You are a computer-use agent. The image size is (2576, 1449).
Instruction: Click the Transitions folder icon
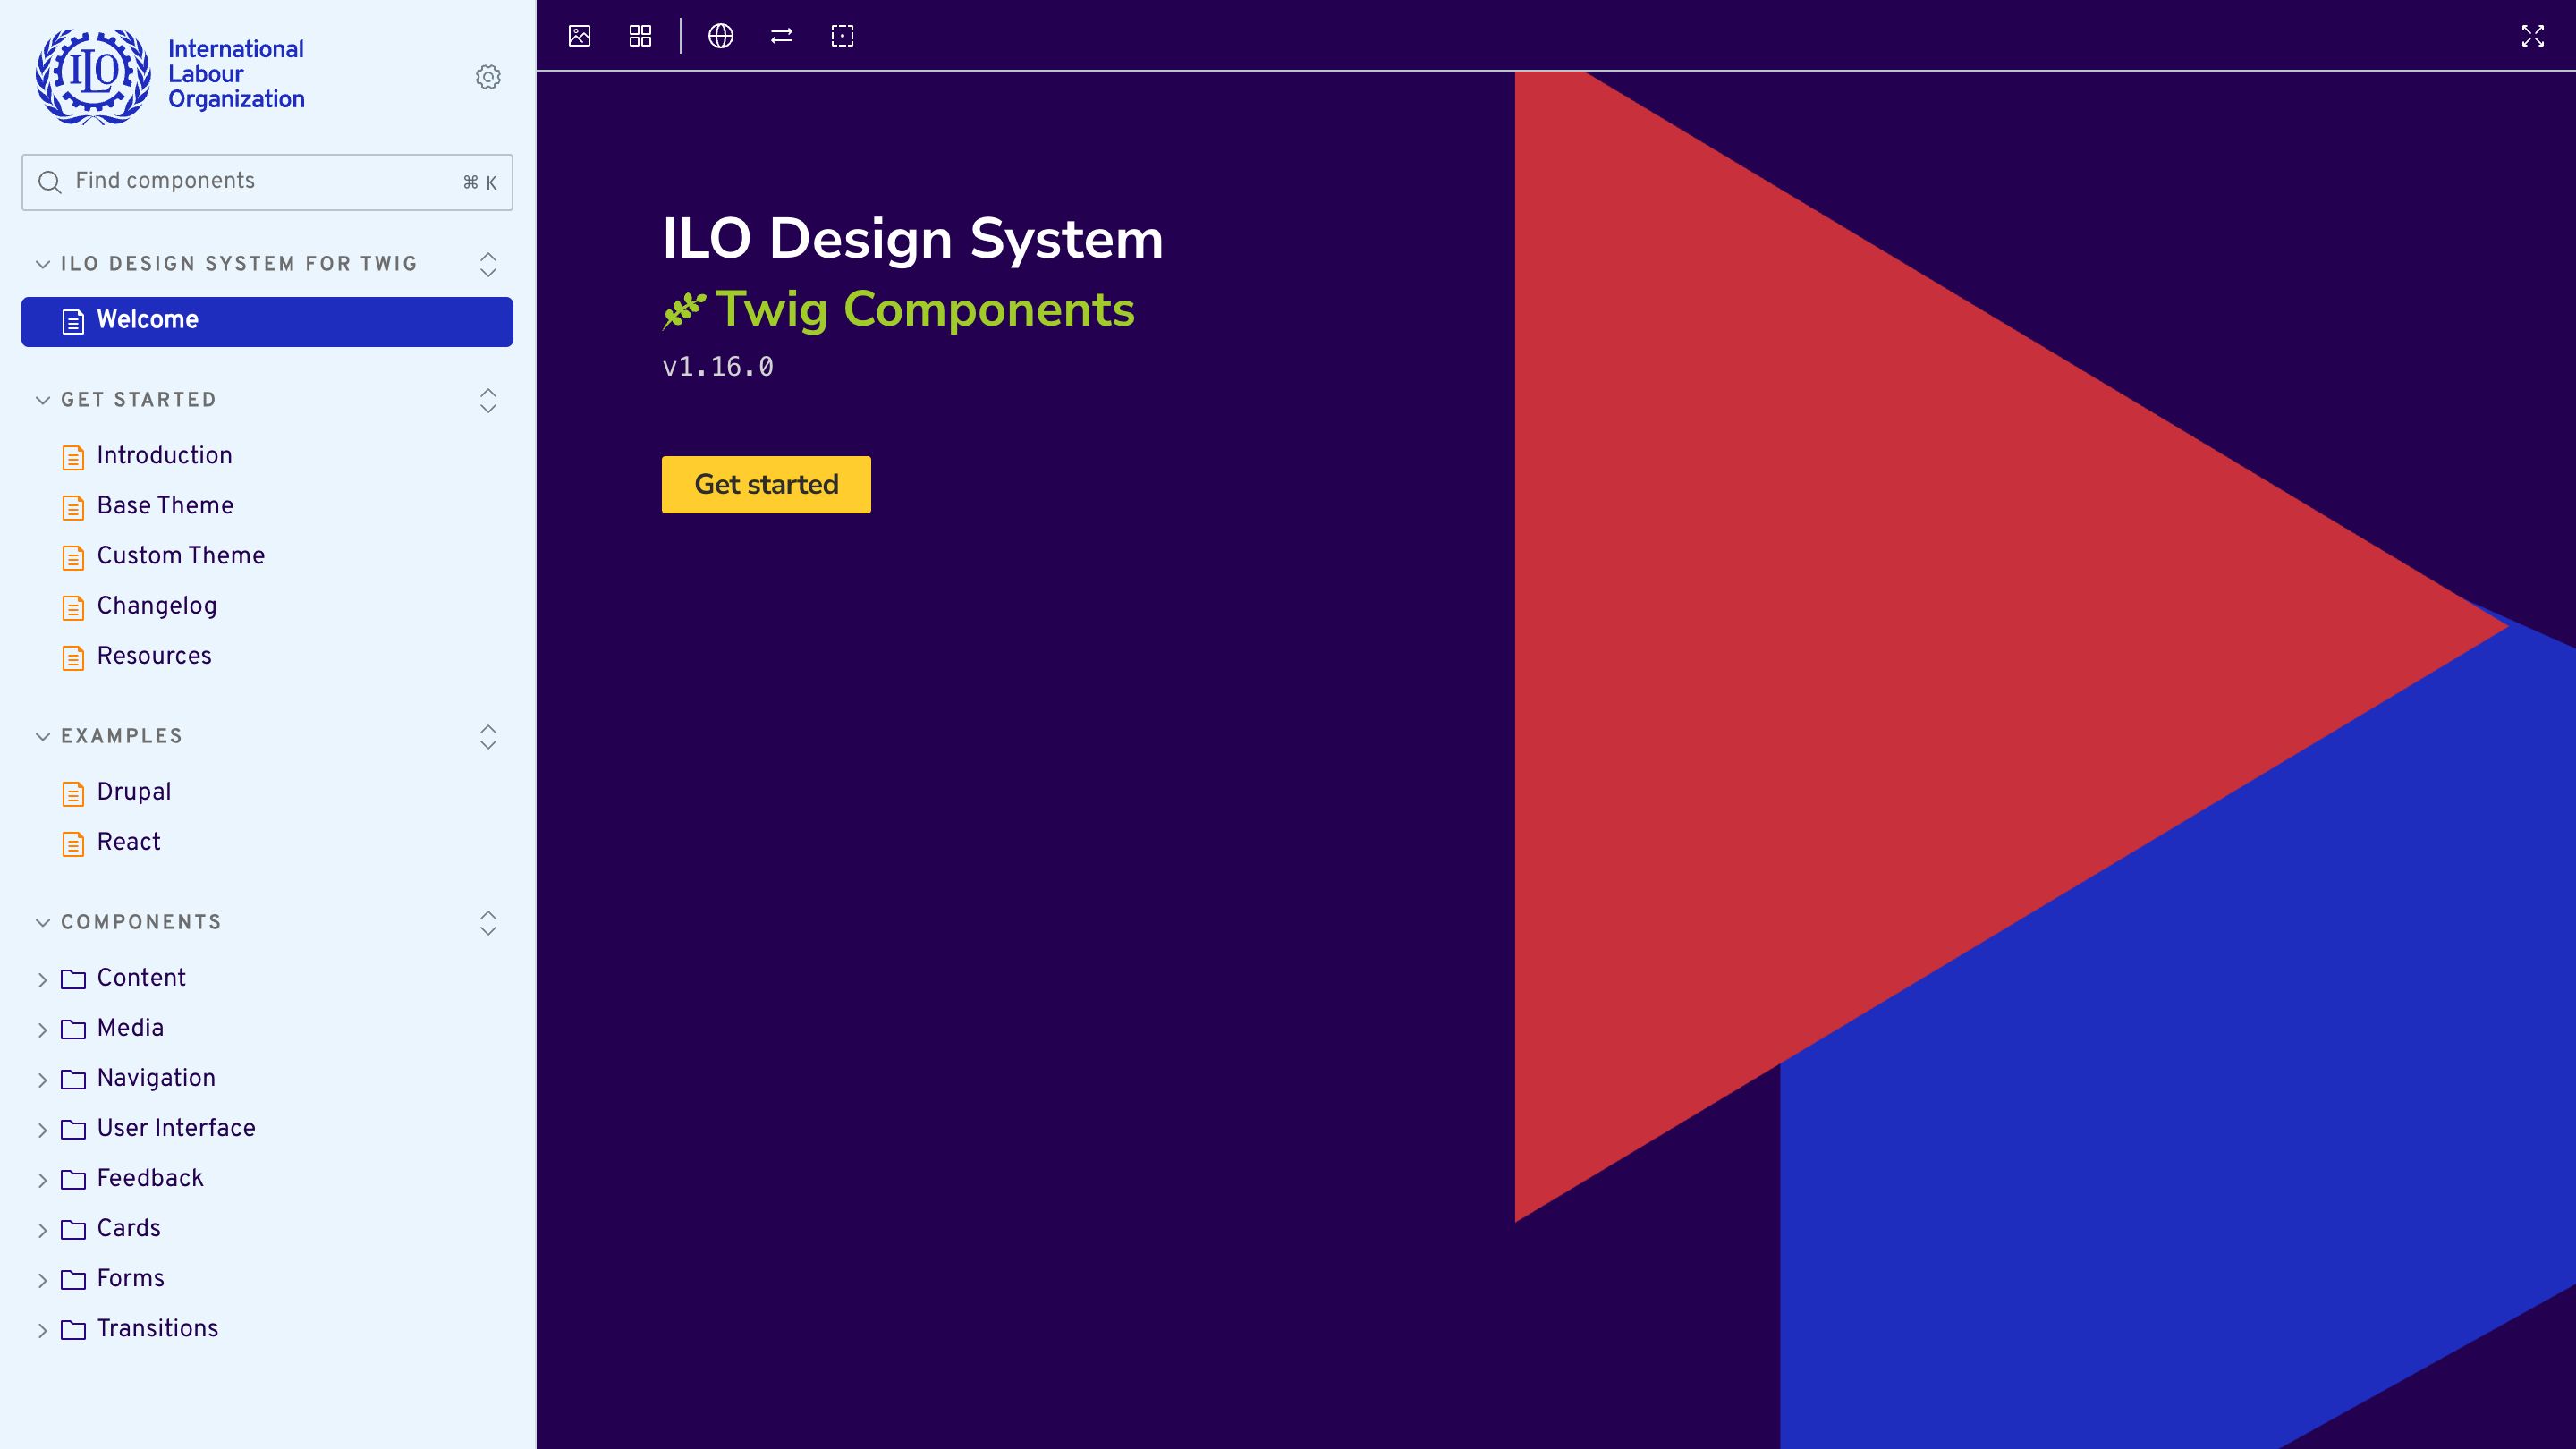click(x=73, y=1329)
